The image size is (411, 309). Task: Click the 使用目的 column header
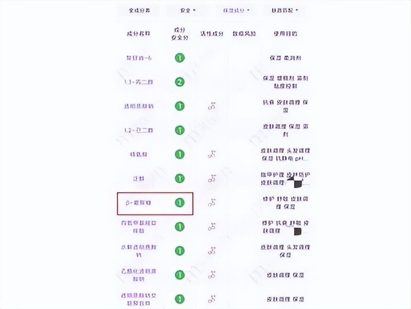[285, 34]
